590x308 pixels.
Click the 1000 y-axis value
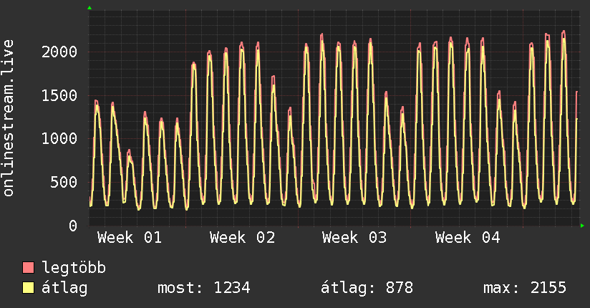[59, 139]
